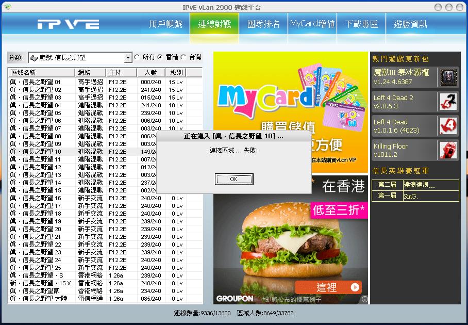Select room 真・信長之野望 18
This screenshot has width=468, height=325.
[x=105, y=214]
